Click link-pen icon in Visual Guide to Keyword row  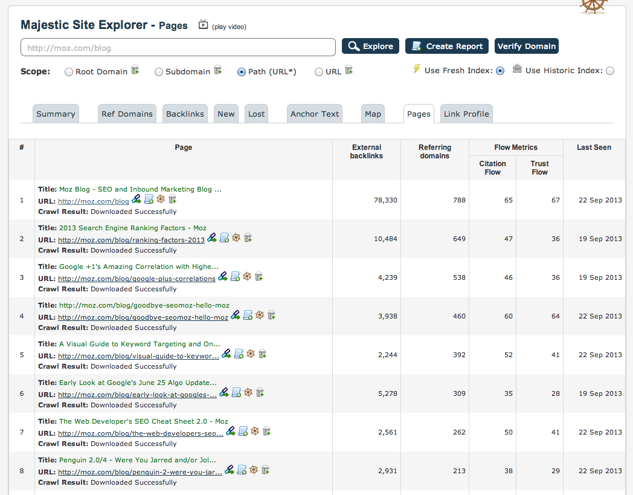(227, 354)
